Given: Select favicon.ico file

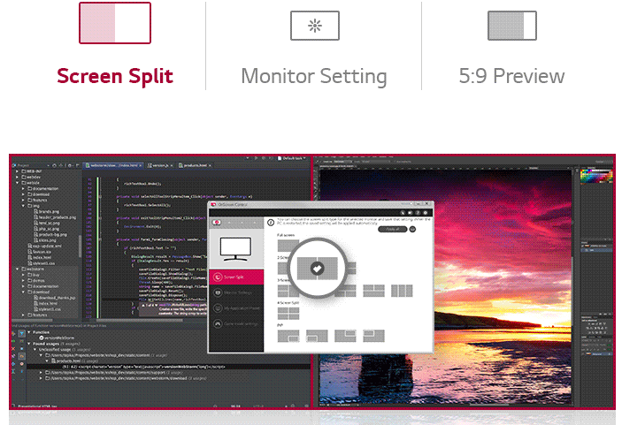Looking at the screenshot, I should tap(39, 252).
